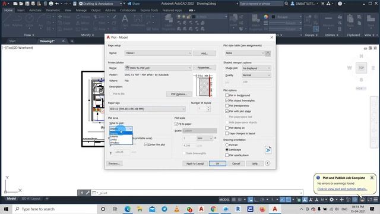Click the Open file icon in quick access toolbar

pos(21,4)
